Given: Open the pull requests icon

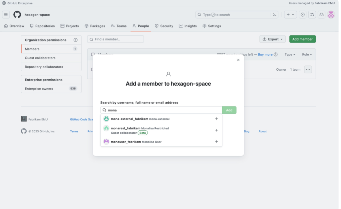Looking at the screenshot, I should pos(312,14).
